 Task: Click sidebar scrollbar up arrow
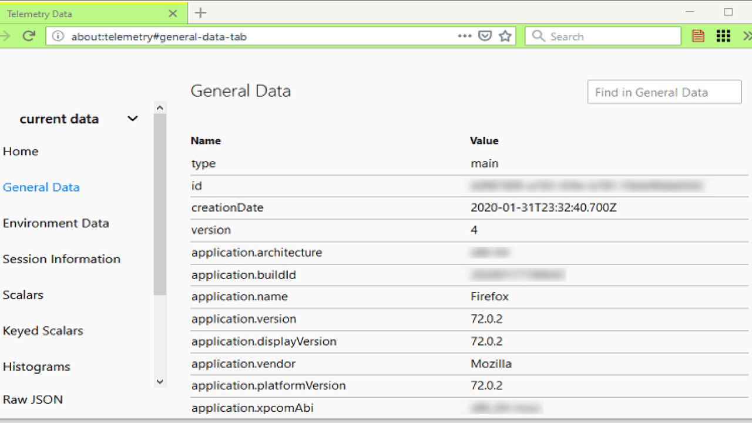(160, 108)
